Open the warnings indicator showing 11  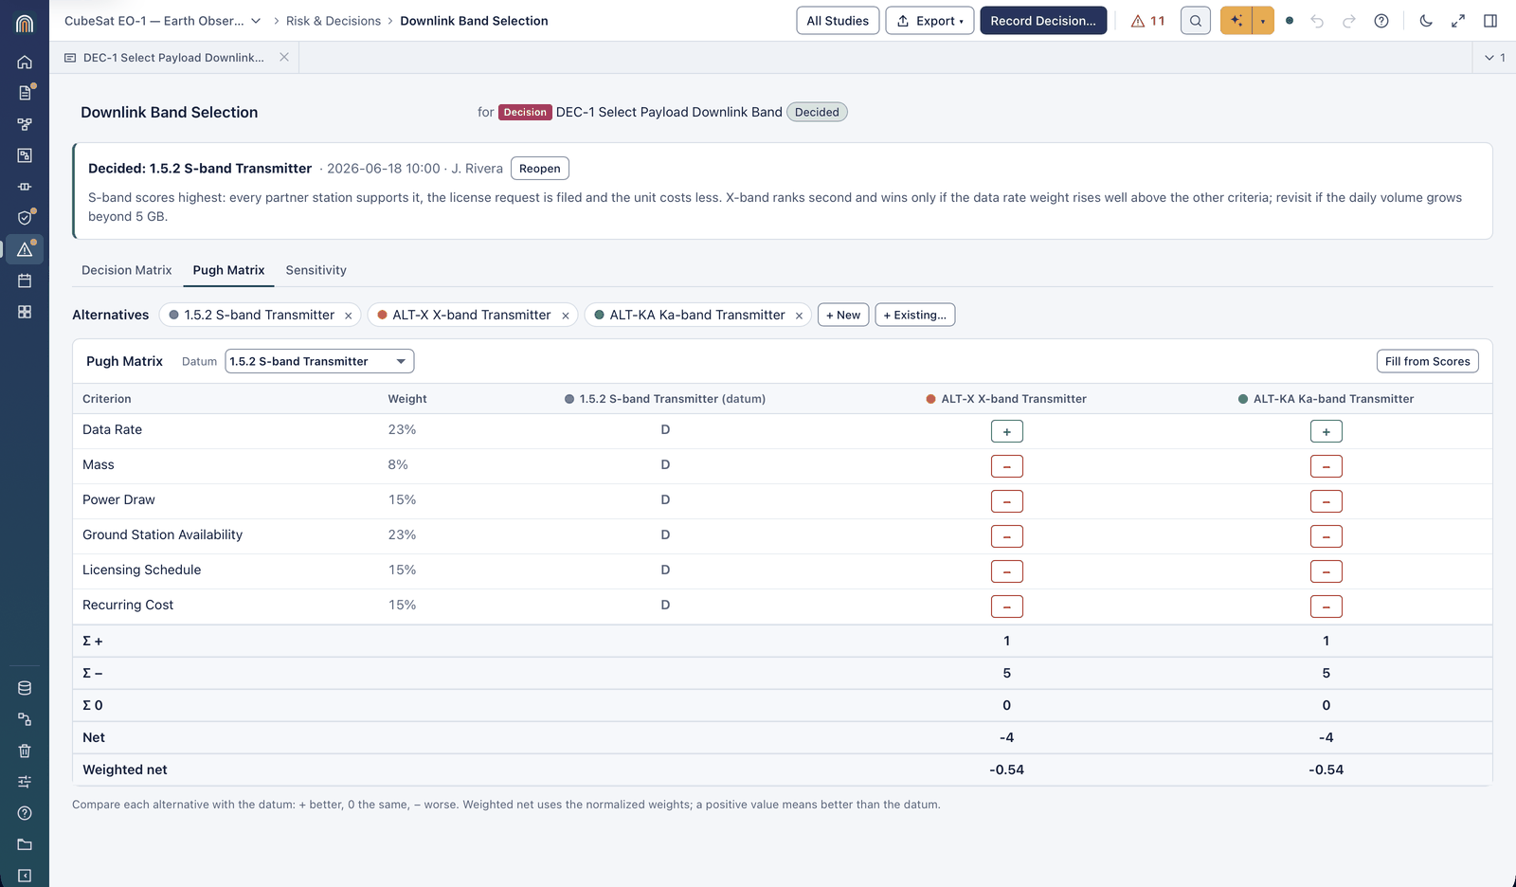click(x=1148, y=21)
